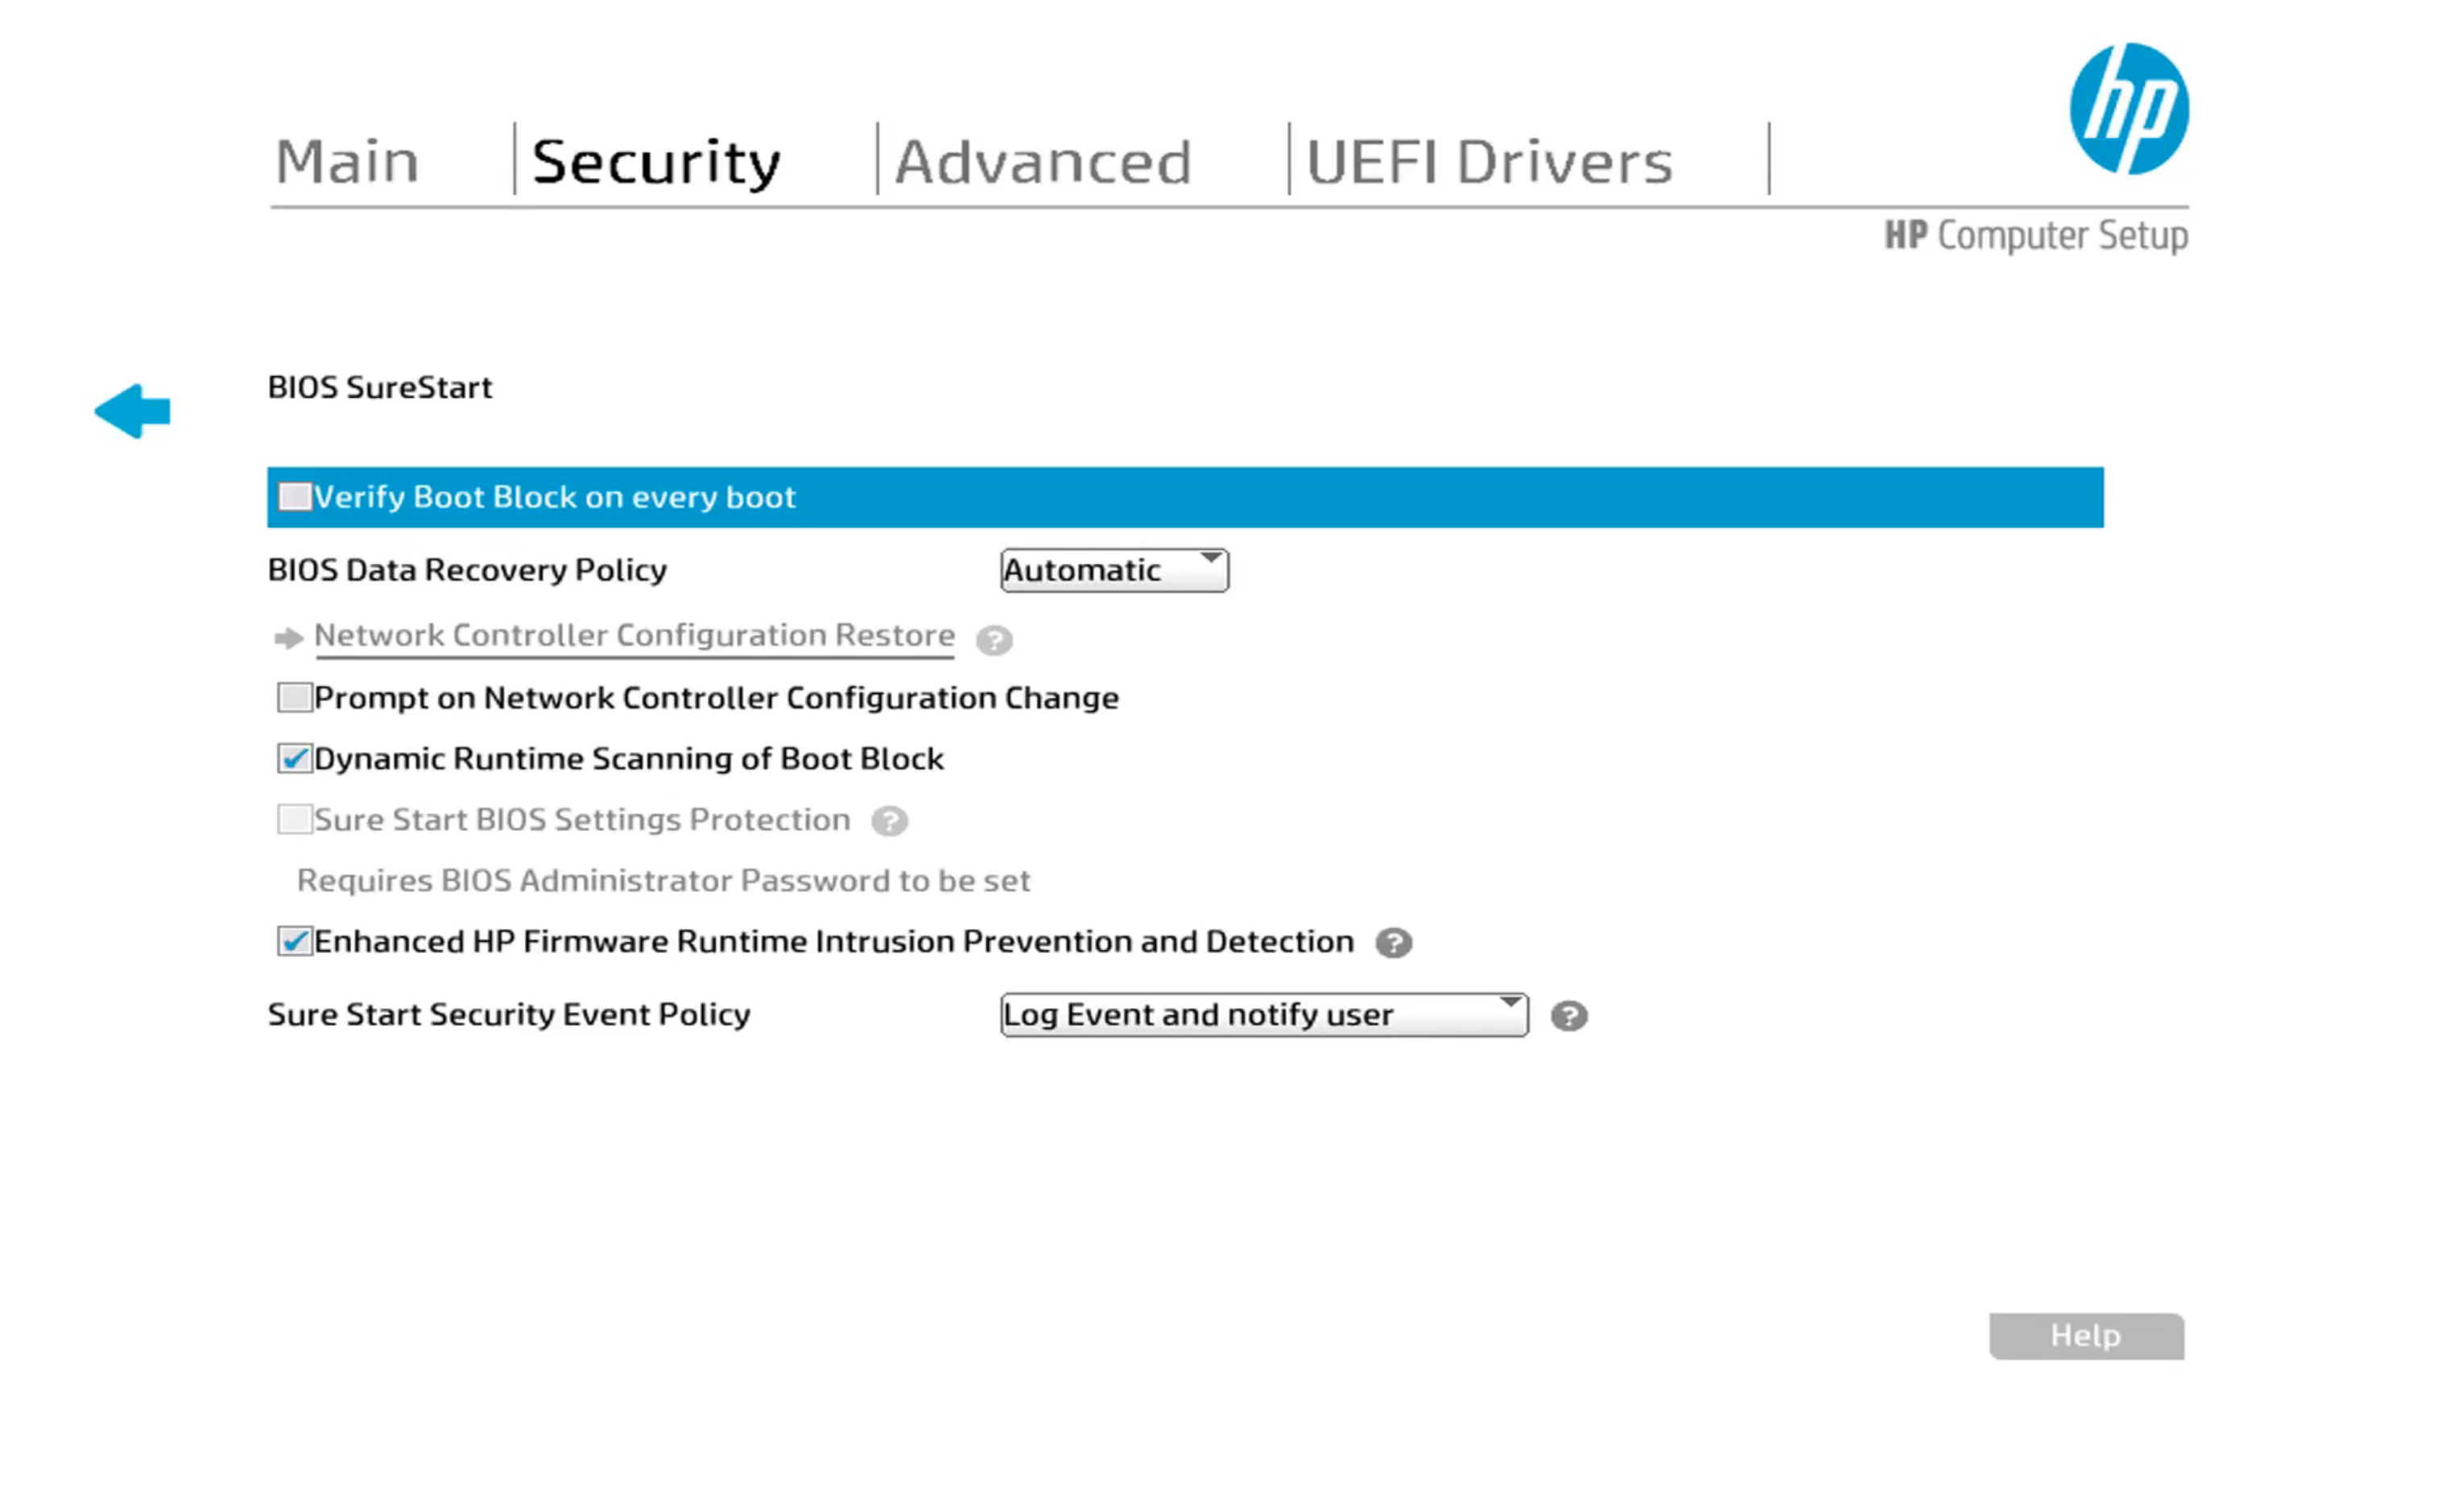The height and width of the screenshot is (1512, 2446).
Task: Go to UEFI Drivers tab
Action: click(x=1488, y=162)
